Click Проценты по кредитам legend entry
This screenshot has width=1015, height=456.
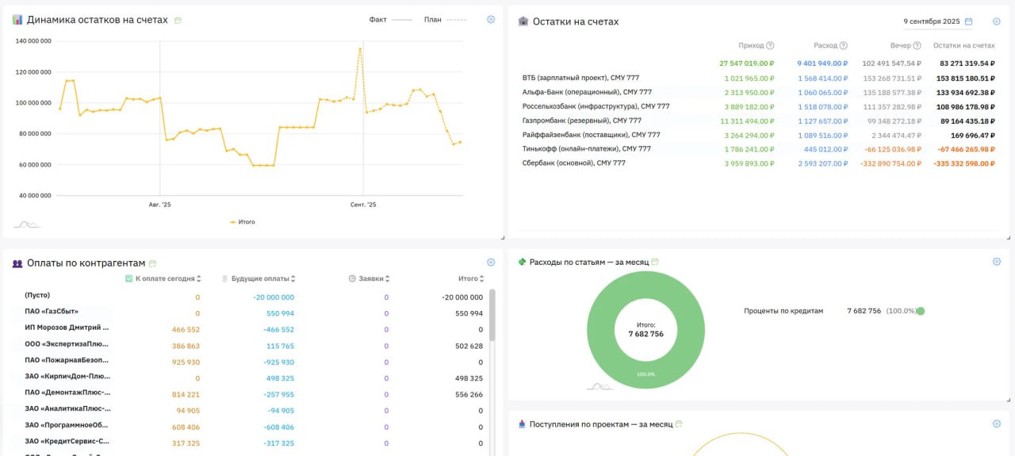point(783,311)
